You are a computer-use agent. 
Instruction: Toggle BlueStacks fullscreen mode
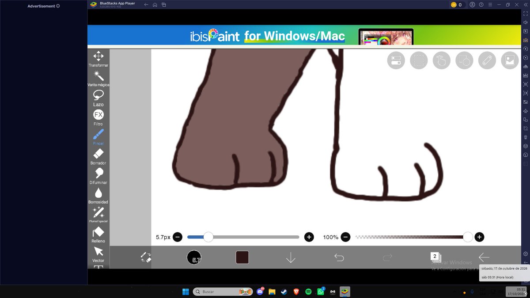pyautogui.click(x=526, y=13)
